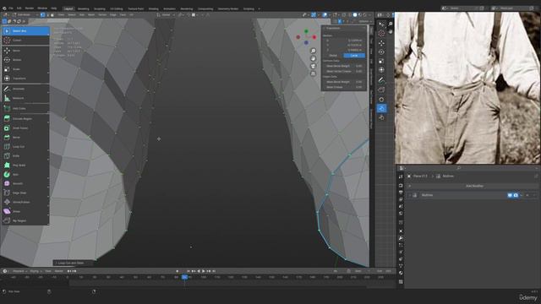
Task: Toggle the camera view gizmo icon
Action: coord(313,66)
